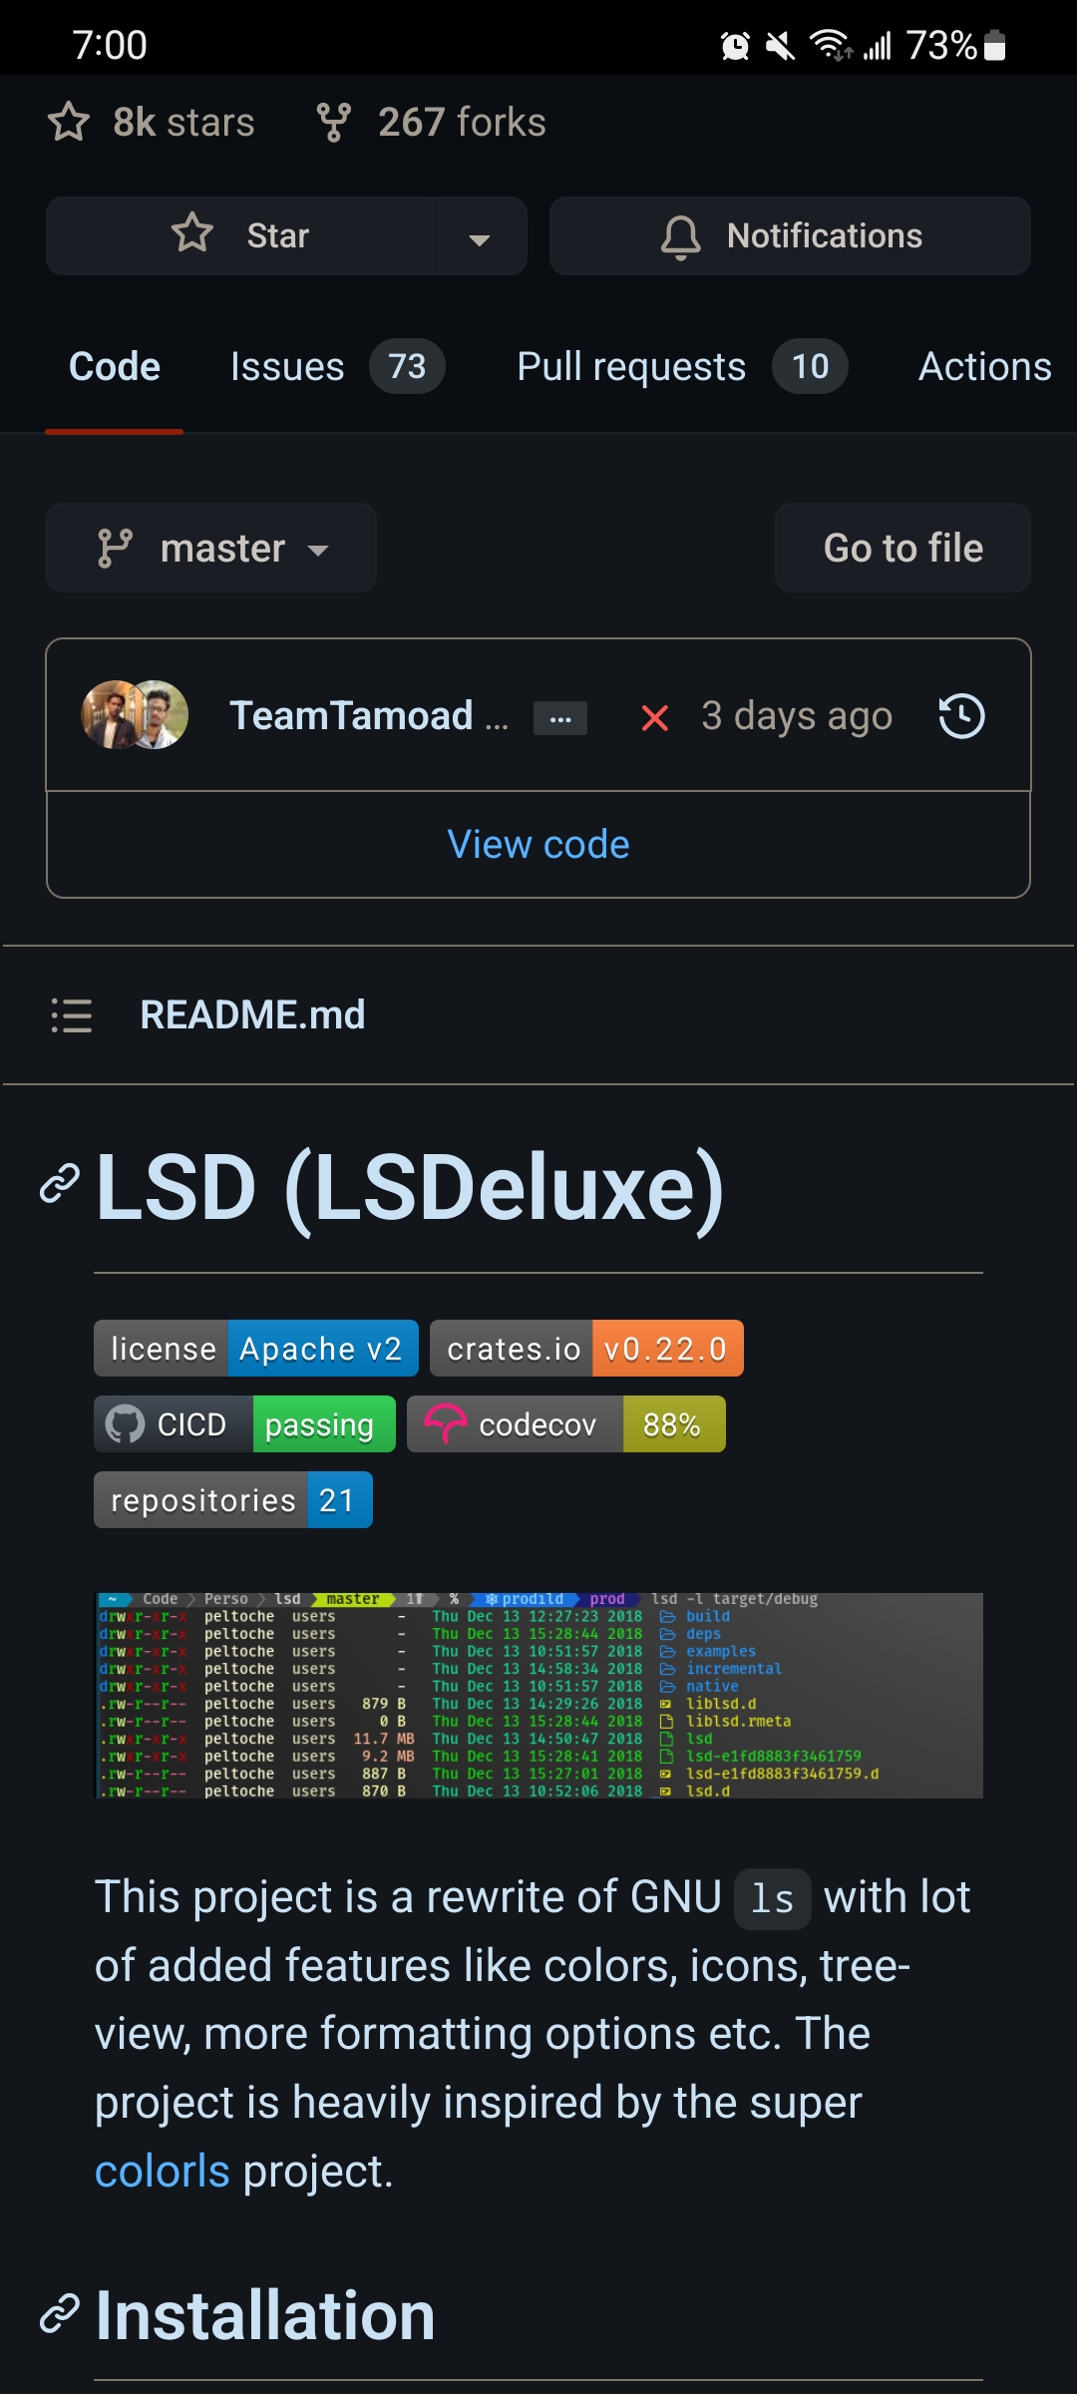Image resolution: width=1077 pixels, height=2394 pixels.
Task: Click the failed status red X icon
Action: tap(654, 717)
